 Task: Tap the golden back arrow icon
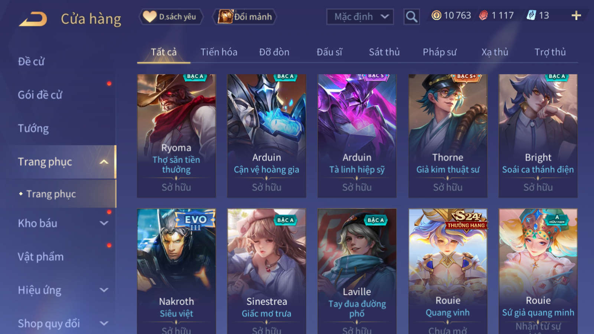(x=33, y=19)
